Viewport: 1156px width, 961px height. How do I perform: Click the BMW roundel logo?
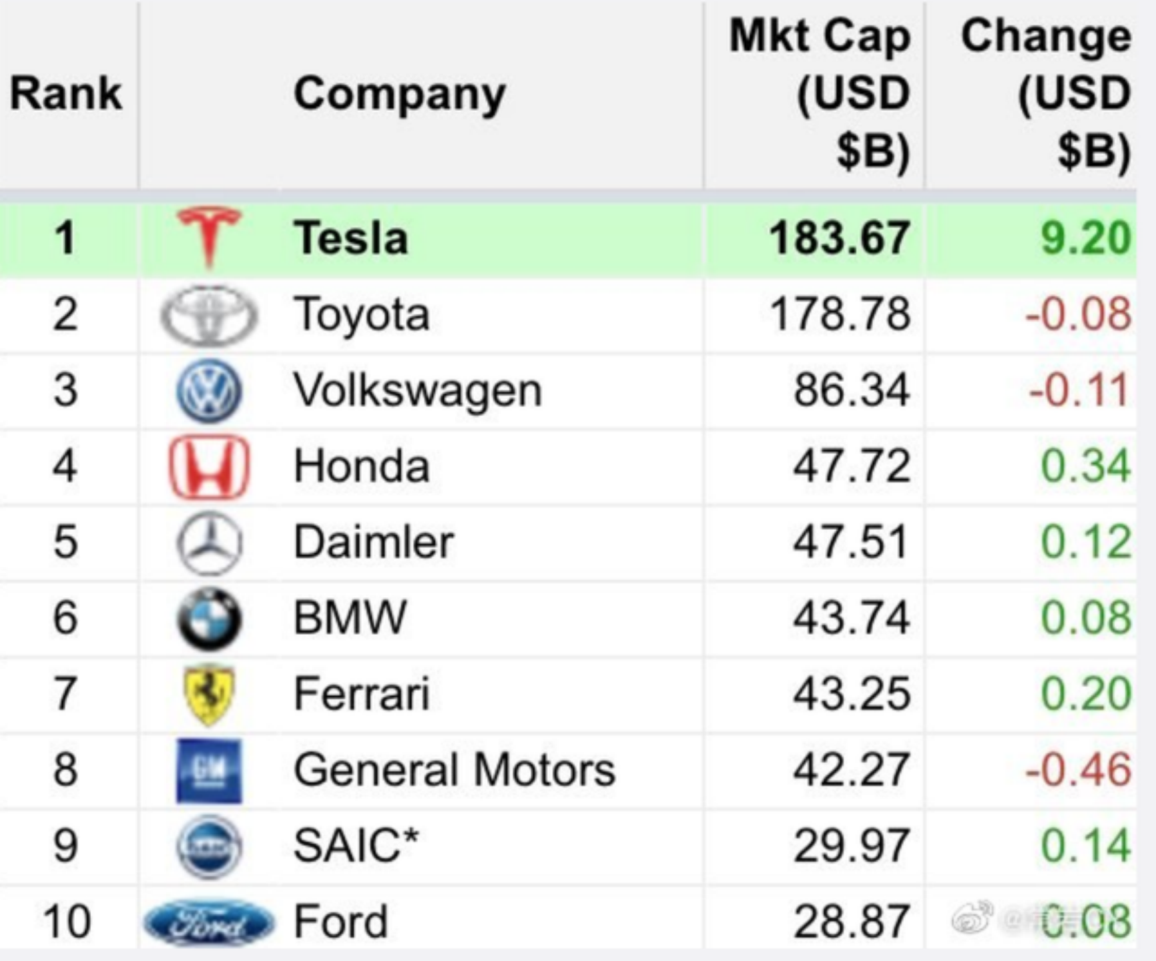[209, 619]
